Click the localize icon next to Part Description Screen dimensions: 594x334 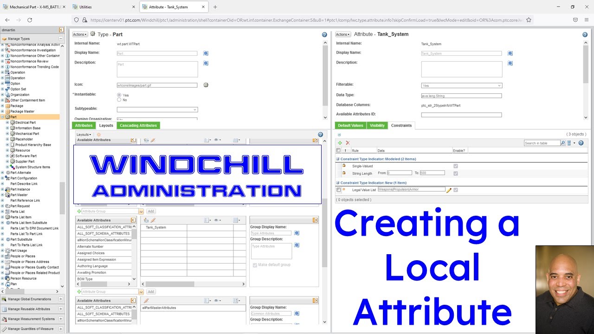click(206, 63)
